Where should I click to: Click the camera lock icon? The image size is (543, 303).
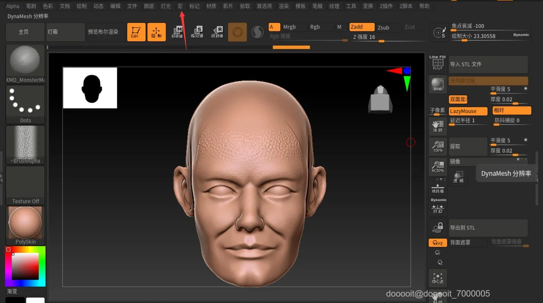[x=438, y=228]
